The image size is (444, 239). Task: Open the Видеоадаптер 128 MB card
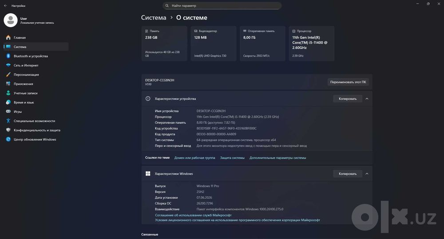213,44
